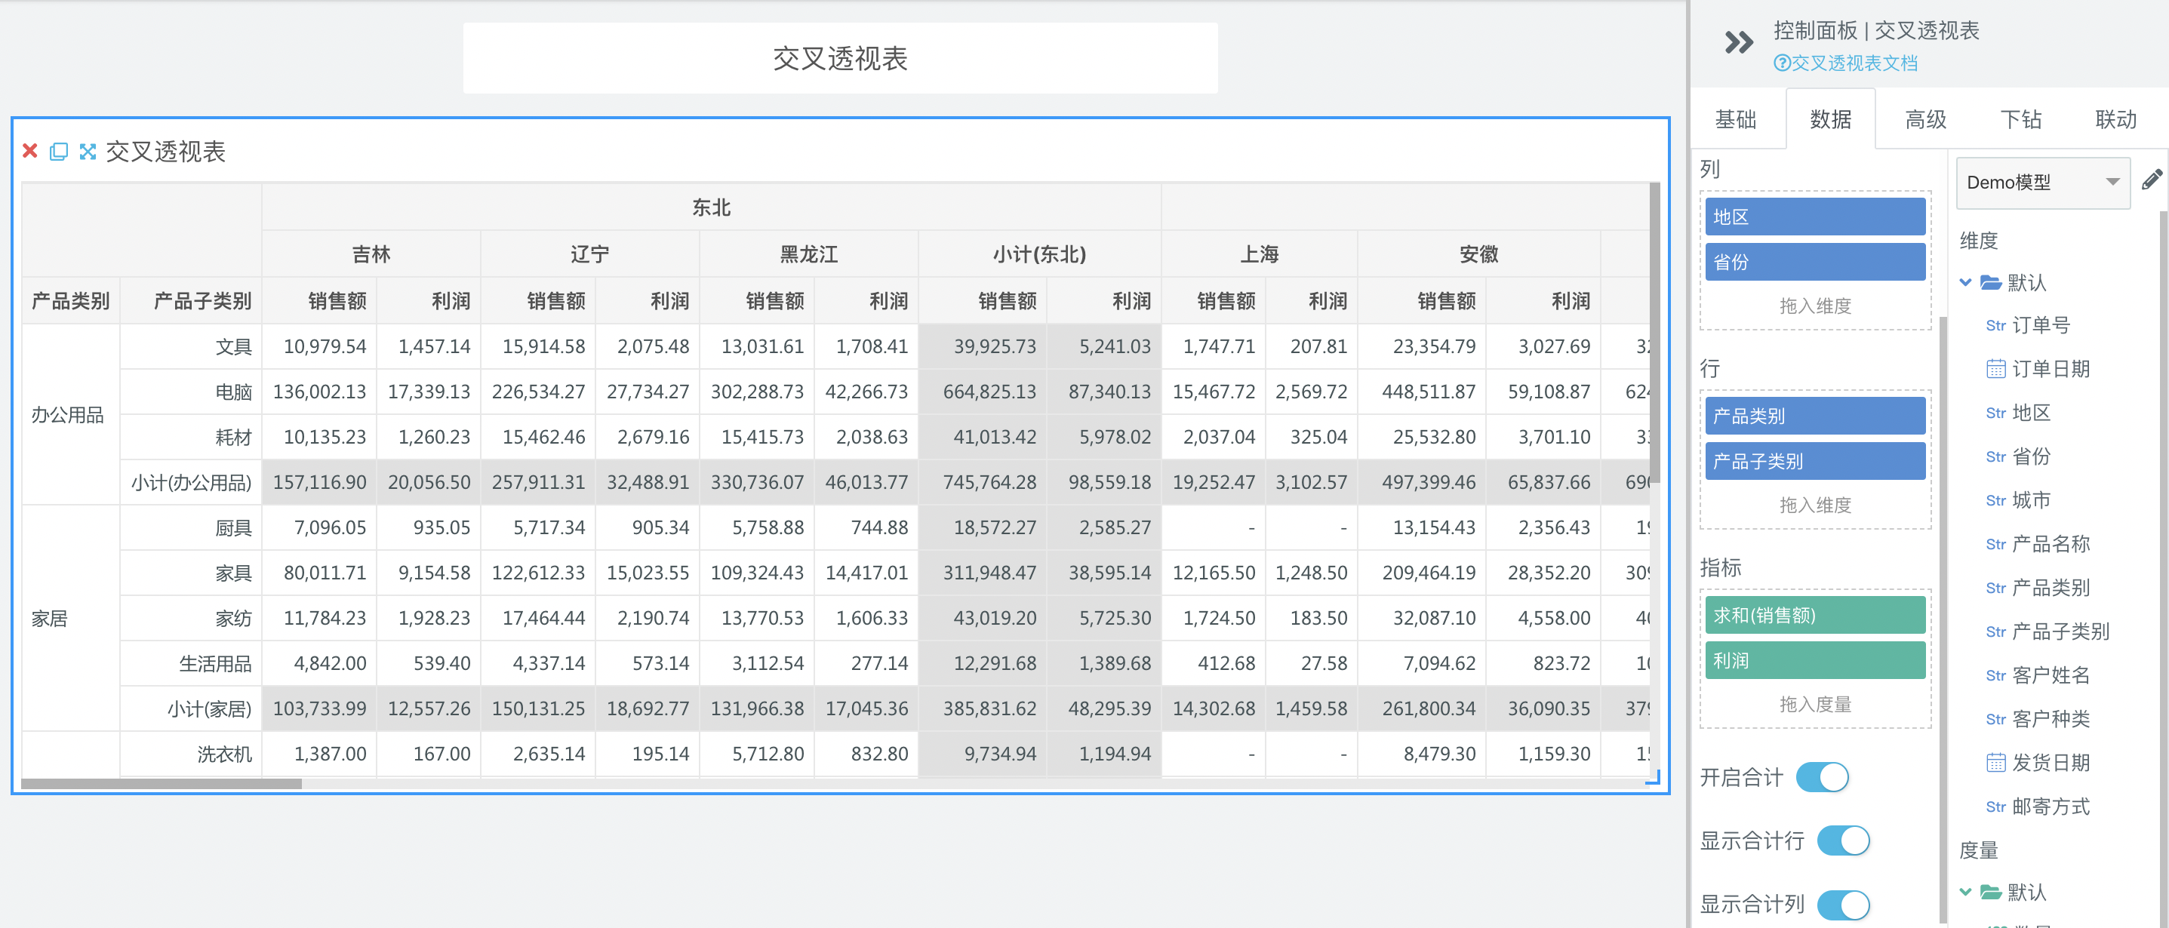The image size is (2169, 928).
Task: Click the cell value 664,825.13
Action: click(x=983, y=392)
